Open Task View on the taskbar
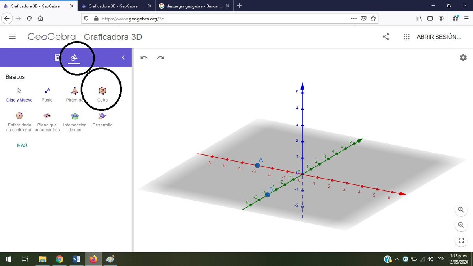 coord(25,259)
